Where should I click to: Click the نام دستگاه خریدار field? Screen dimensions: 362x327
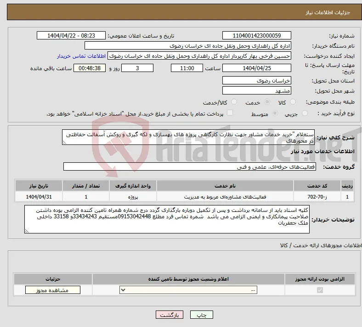pyautogui.click(x=188, y=45)
